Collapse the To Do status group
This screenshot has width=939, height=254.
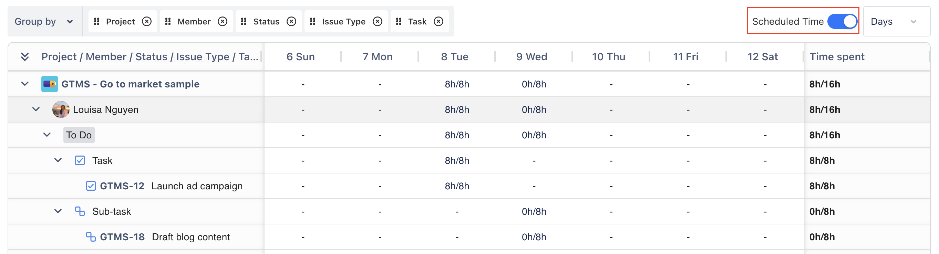coord(47,135)
